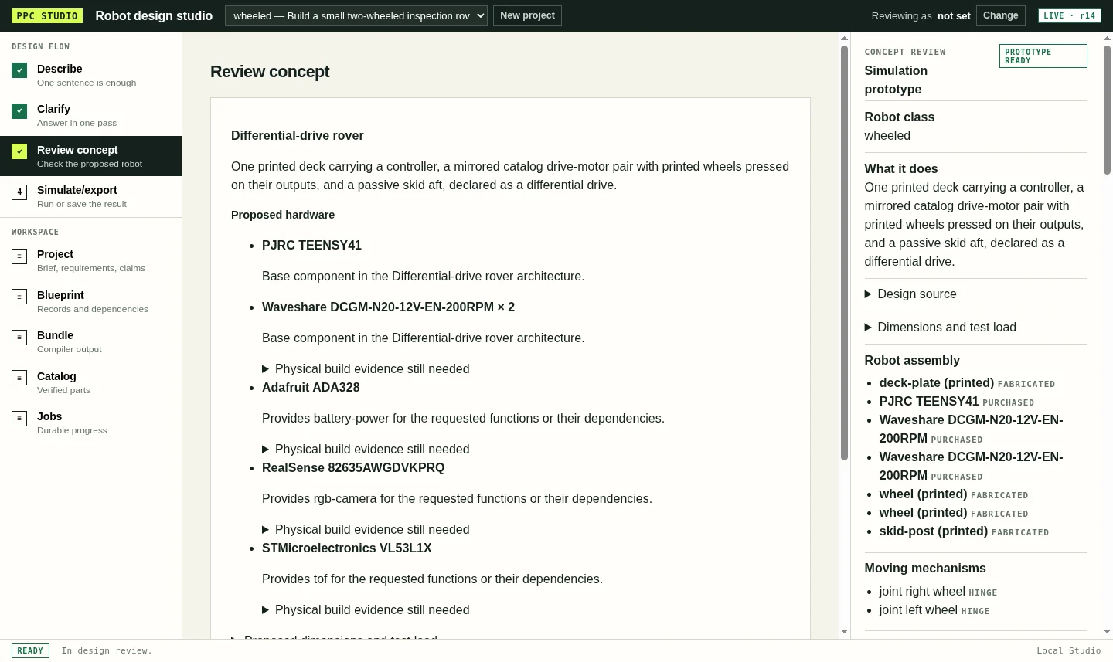
Task: Go to the Describe step
Action: [x=90, y=75]
